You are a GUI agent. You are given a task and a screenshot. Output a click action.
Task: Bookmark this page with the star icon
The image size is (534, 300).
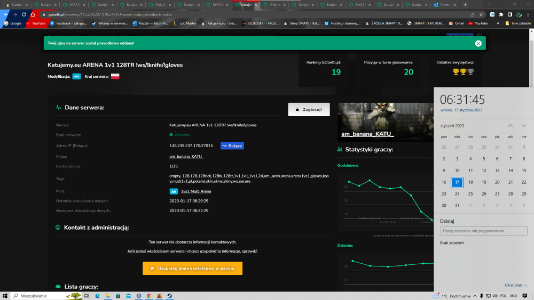pos(481,14)
